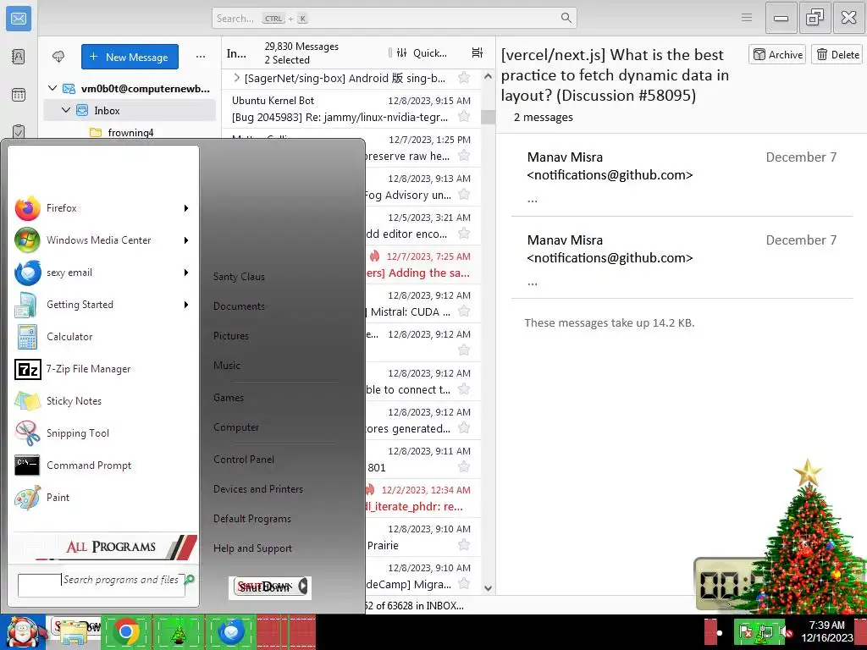Image resolution: width=867 pixels, height=650 pixels.
Task: Star the 'ble to connect' message
Action: pos(464,389)
